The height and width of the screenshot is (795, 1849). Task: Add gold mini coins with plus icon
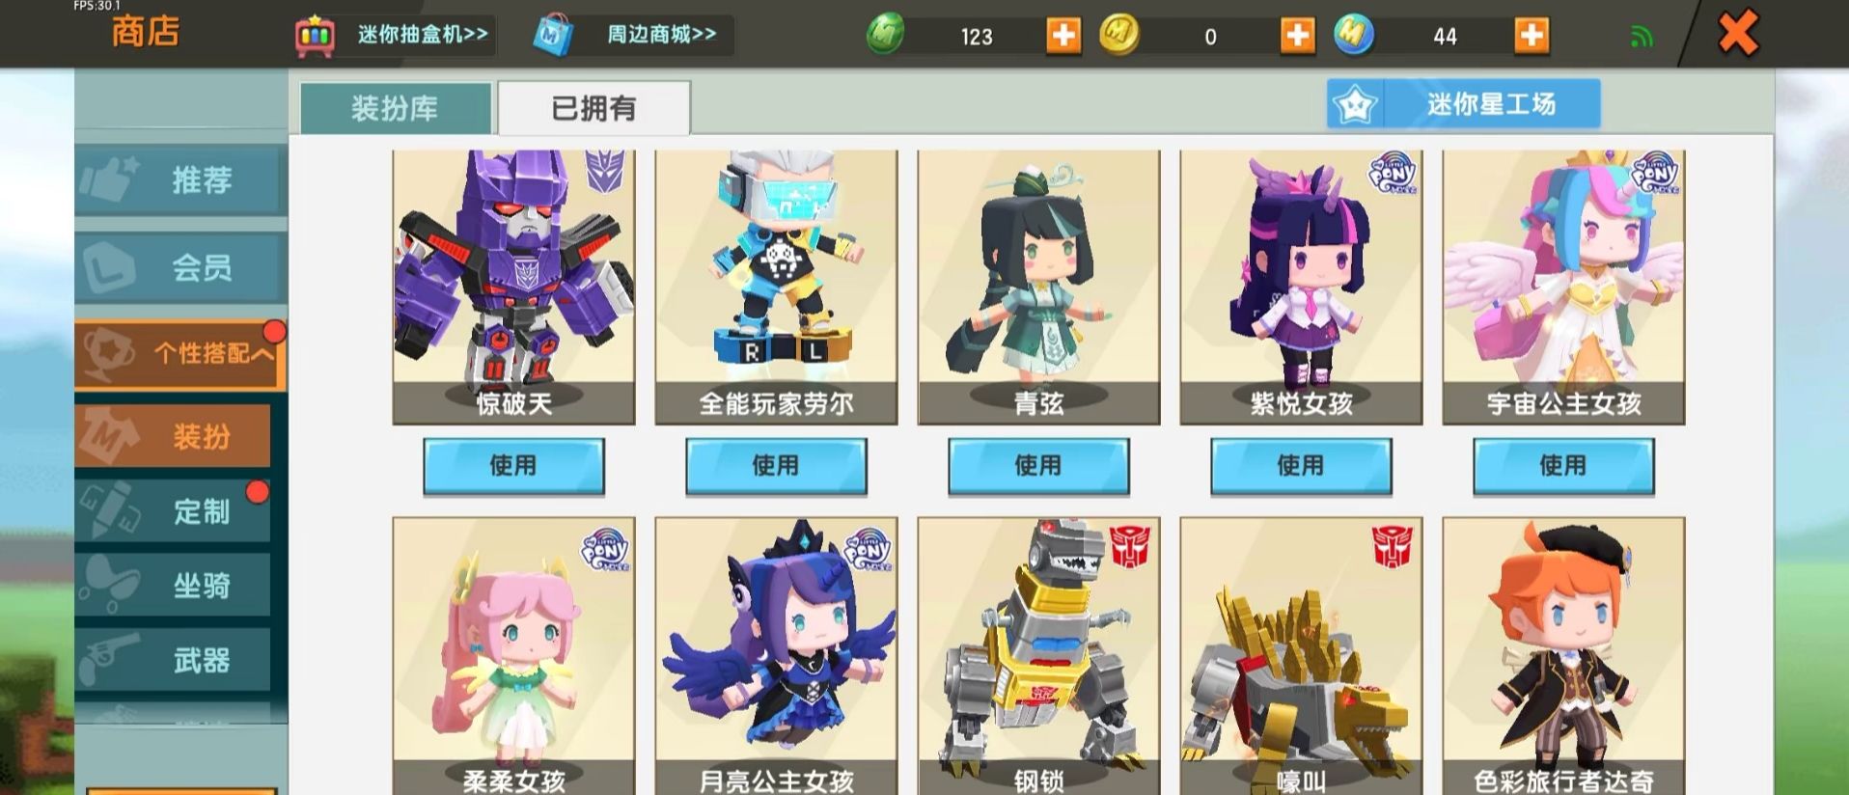[x=1297, y=37]
